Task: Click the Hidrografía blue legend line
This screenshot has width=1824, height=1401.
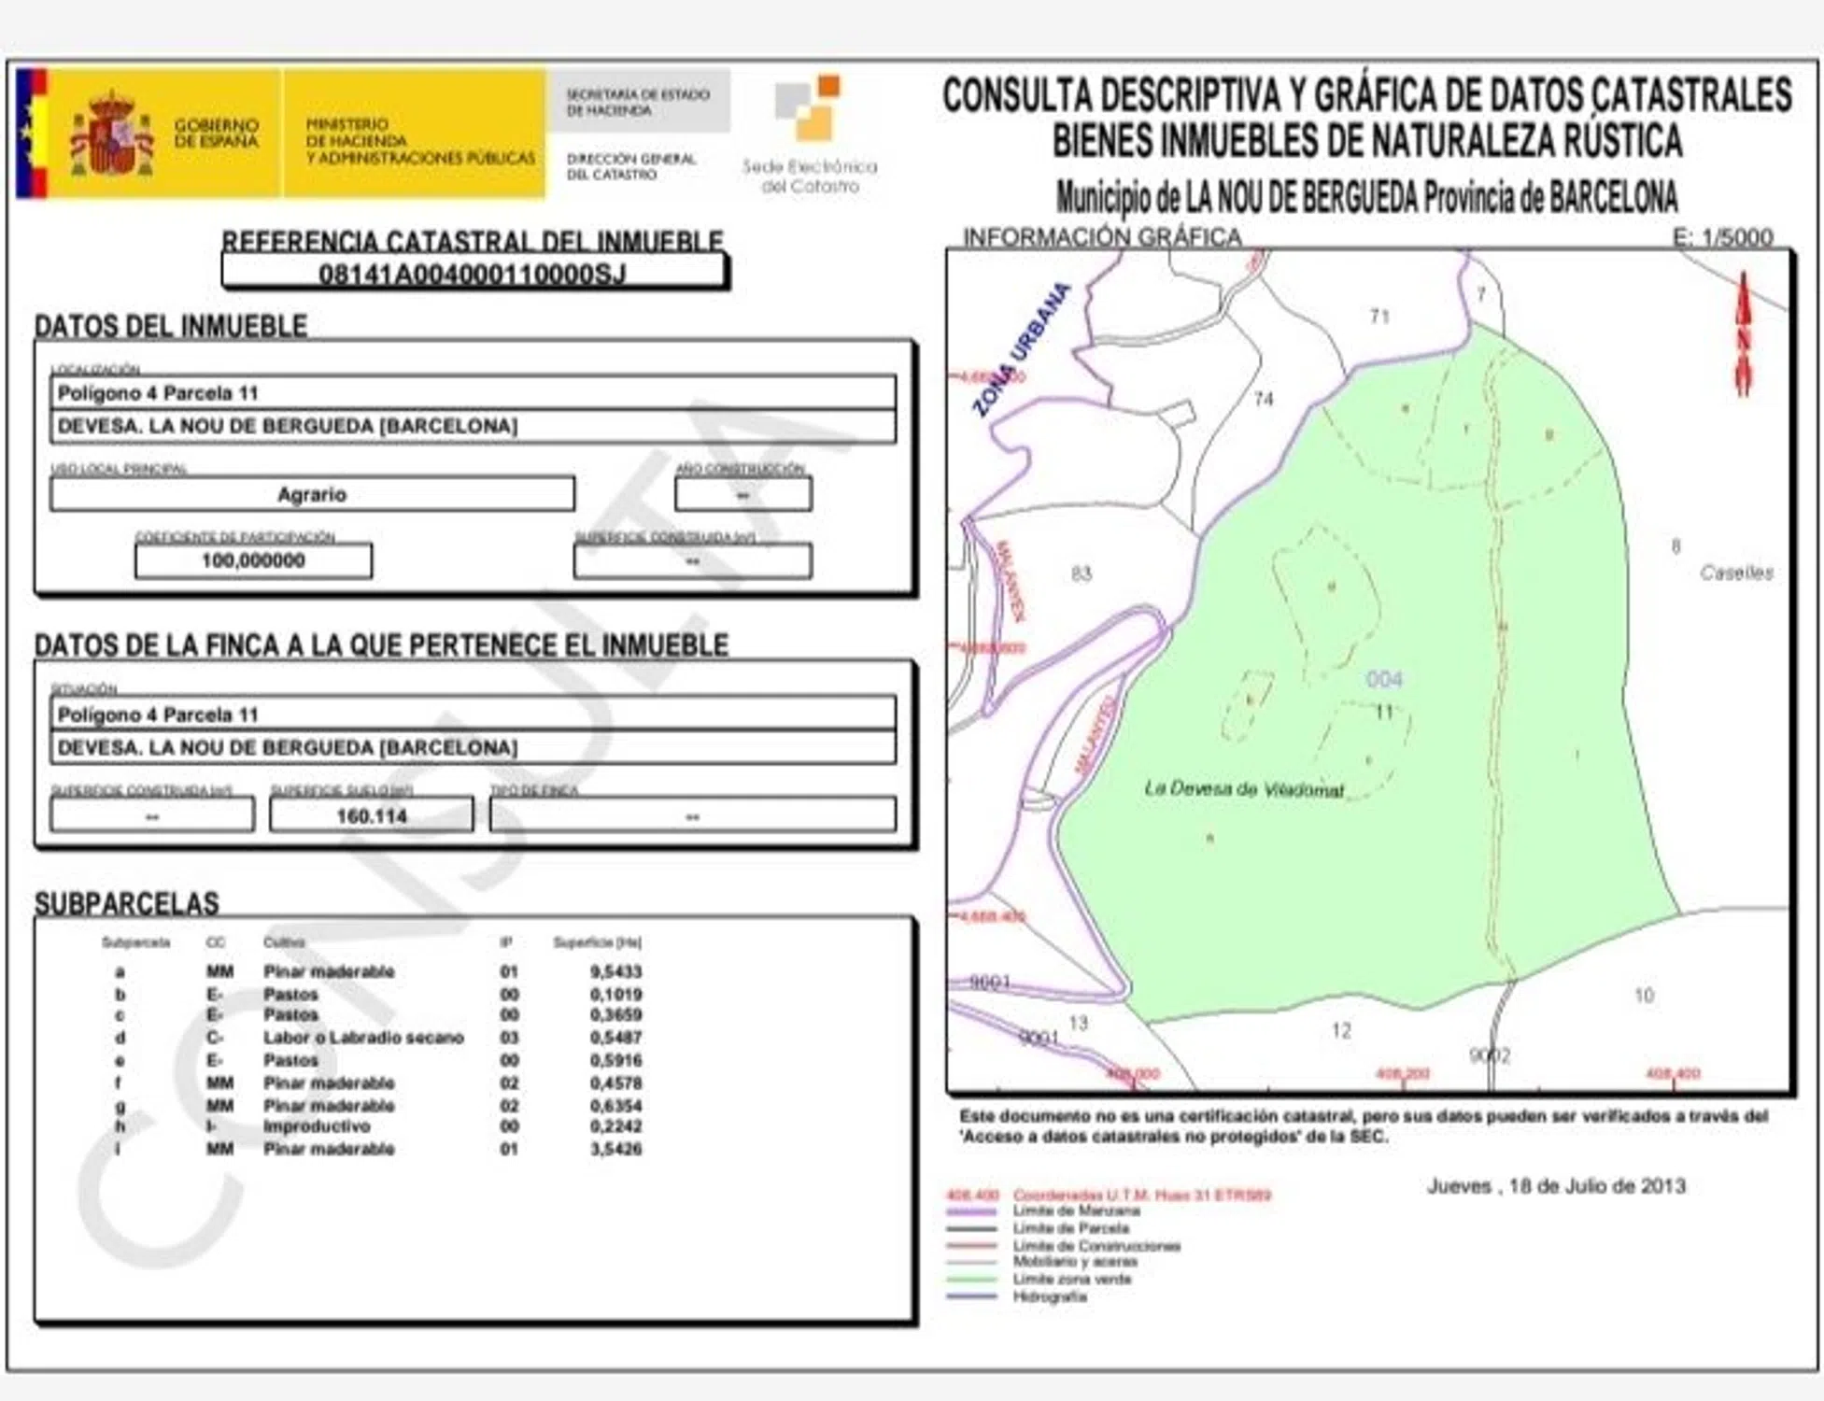Action: (x=971, y=1296)
